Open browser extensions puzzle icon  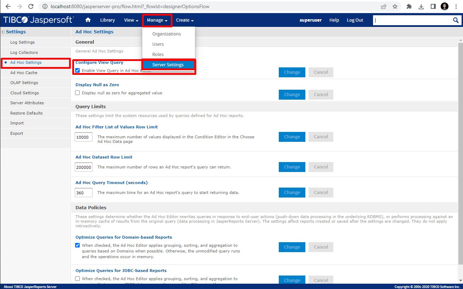click(409, 6)
